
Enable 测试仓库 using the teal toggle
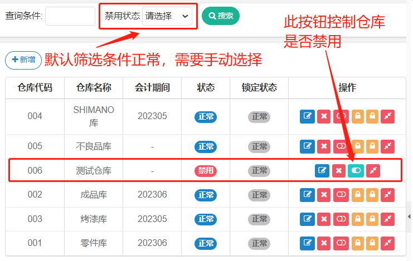[x=355, y=171]
